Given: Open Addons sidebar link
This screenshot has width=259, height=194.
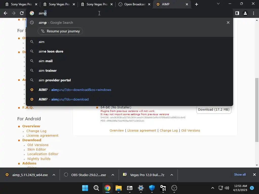Looking at the screenshot, I should pyautogui.click(x=29, y=163).
